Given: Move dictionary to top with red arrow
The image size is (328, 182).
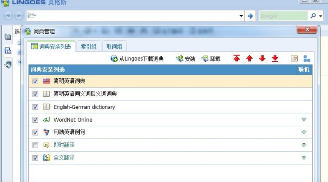Looking at the screenshot, I should [x=236, y=58].
